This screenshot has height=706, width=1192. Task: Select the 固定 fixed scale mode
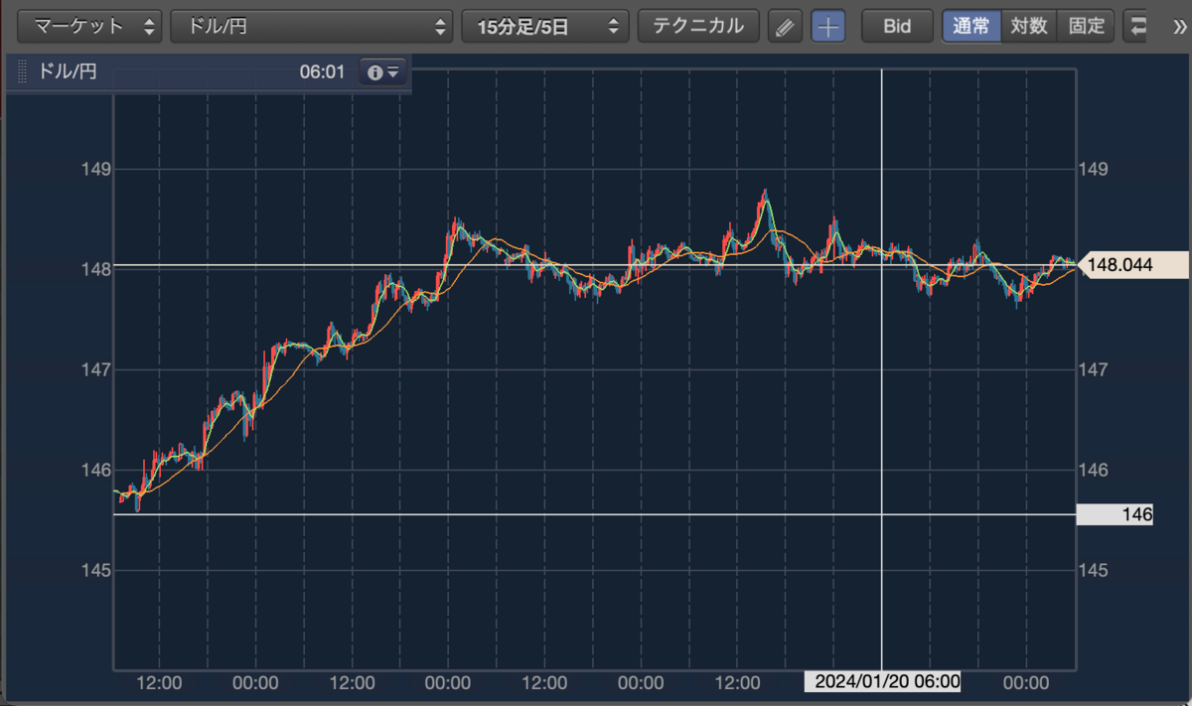click(x=1087, y=27)
